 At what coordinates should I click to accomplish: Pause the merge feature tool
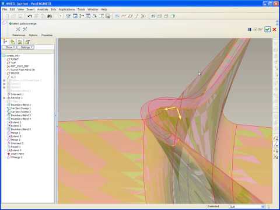(x=250, y=29)
